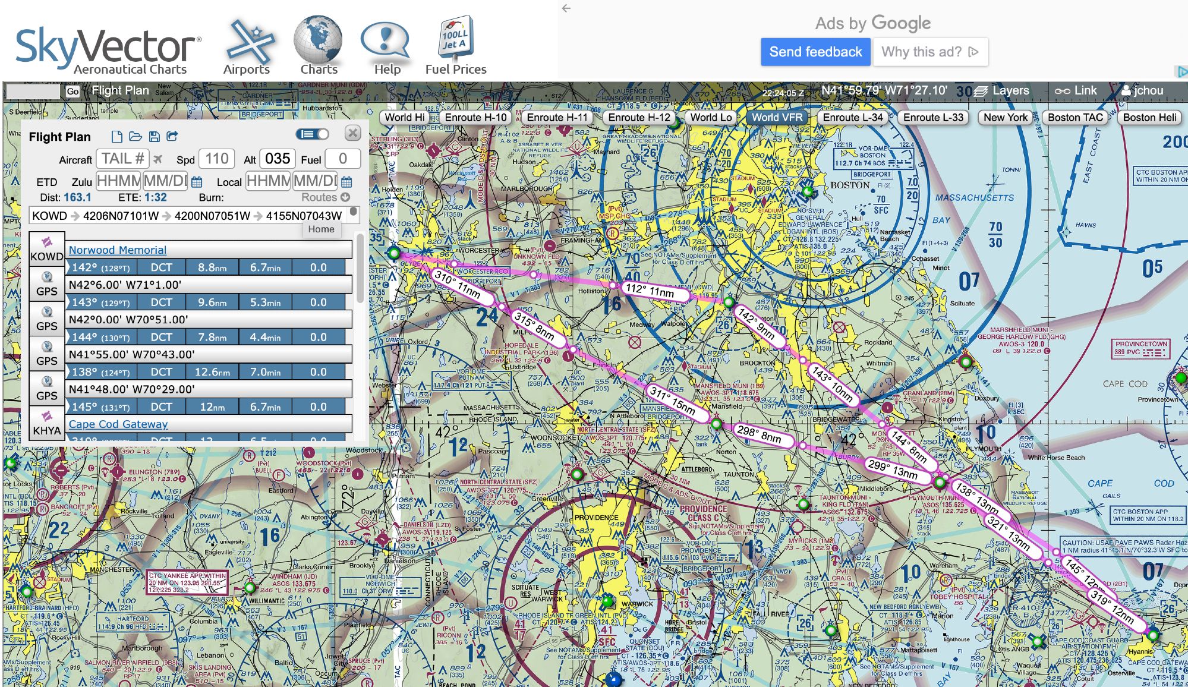The height and width of the screenshot is (687, 1188).
Task: Switch to the New York chart
Action: point(1006,118)
